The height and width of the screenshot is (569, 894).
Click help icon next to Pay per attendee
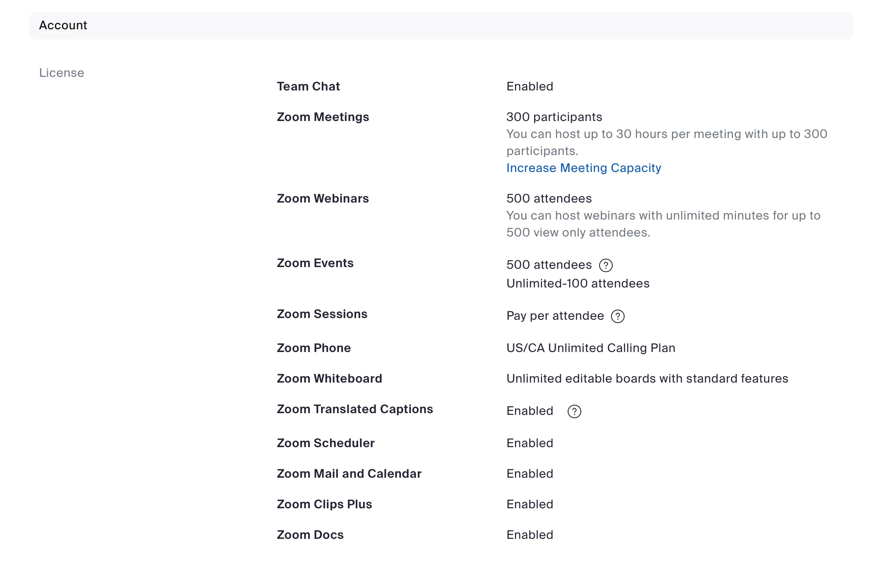(x=617, y=316)
